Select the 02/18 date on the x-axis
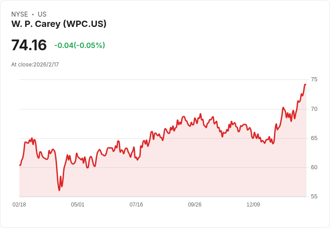Image resolution: width=330 pixels, height=228 pixels. [19, 204]
